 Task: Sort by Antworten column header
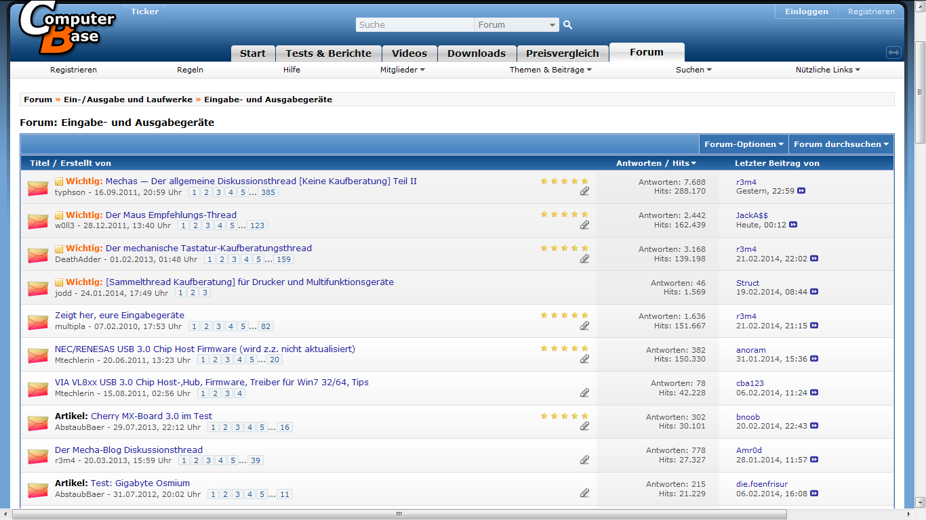click(639, 163)
